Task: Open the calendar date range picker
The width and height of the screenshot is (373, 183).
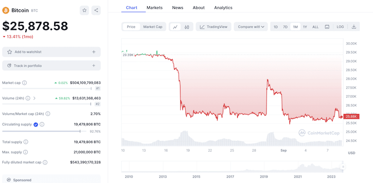Action: pos(327,27)
